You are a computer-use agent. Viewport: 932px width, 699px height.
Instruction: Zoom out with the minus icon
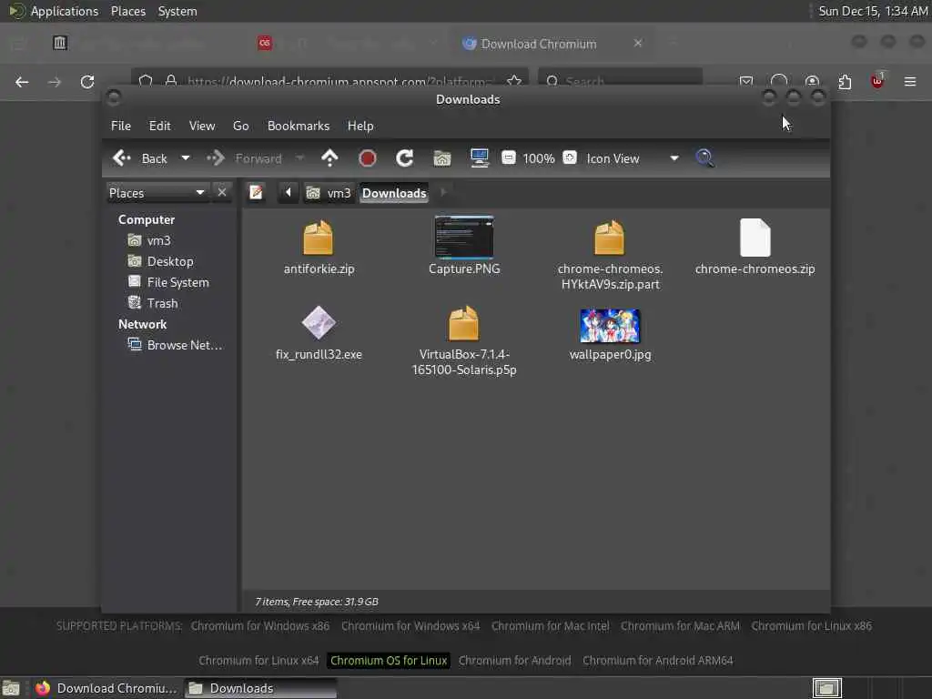pyautogui.click(x=509, y=157)
